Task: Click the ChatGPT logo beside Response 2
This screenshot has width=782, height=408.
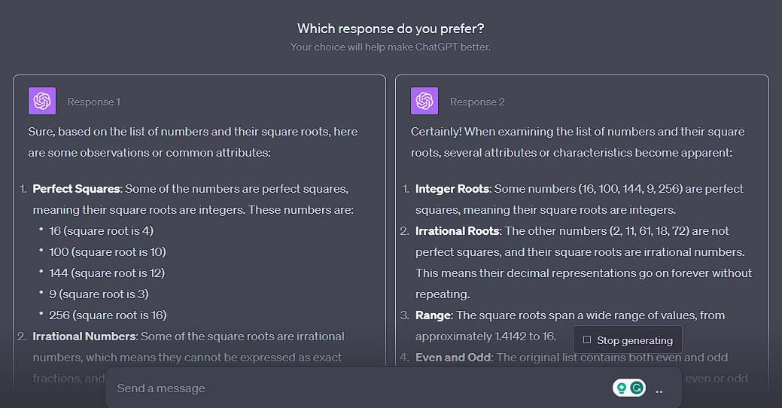Action: [424, 101]
